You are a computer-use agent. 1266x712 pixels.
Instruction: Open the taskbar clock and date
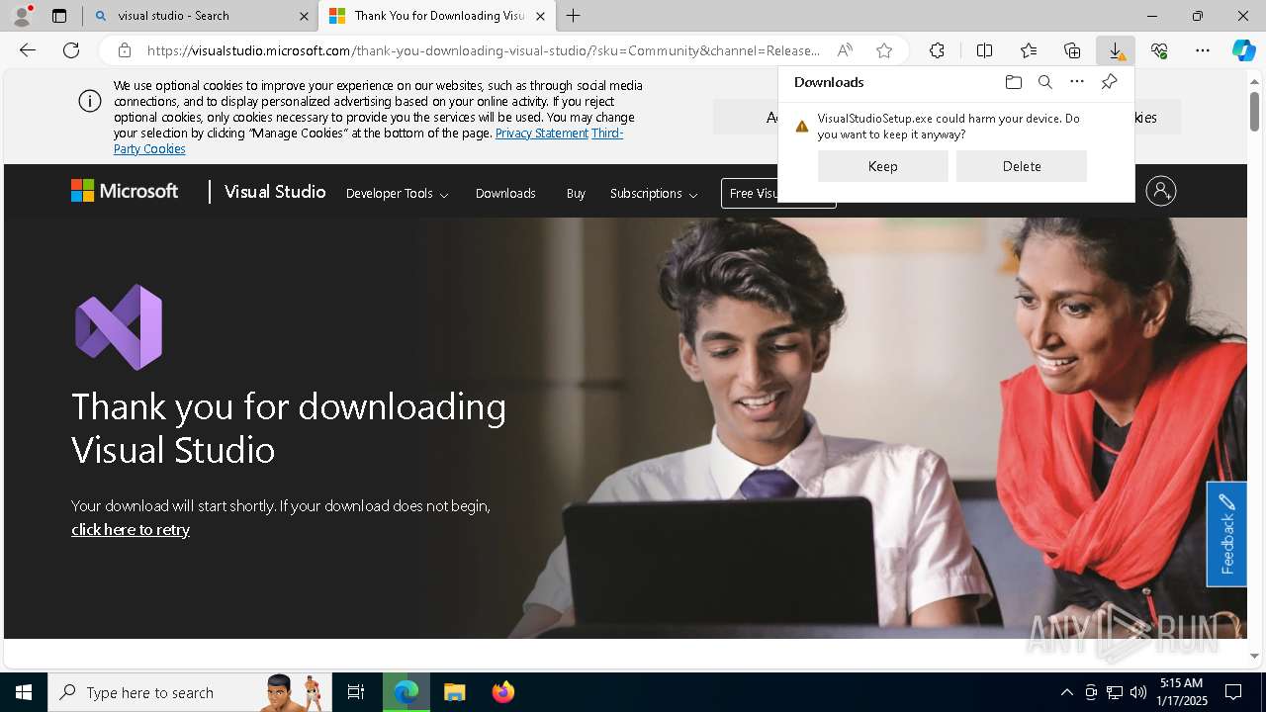1181,692
